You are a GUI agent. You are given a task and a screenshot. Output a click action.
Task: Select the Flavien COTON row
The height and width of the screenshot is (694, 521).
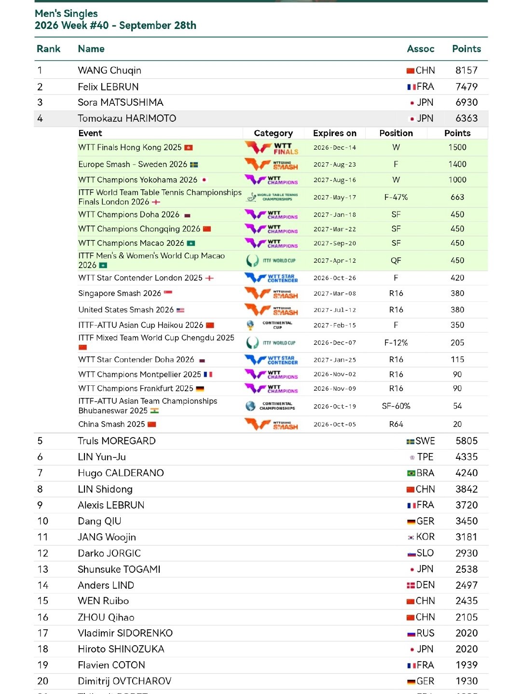261,665
